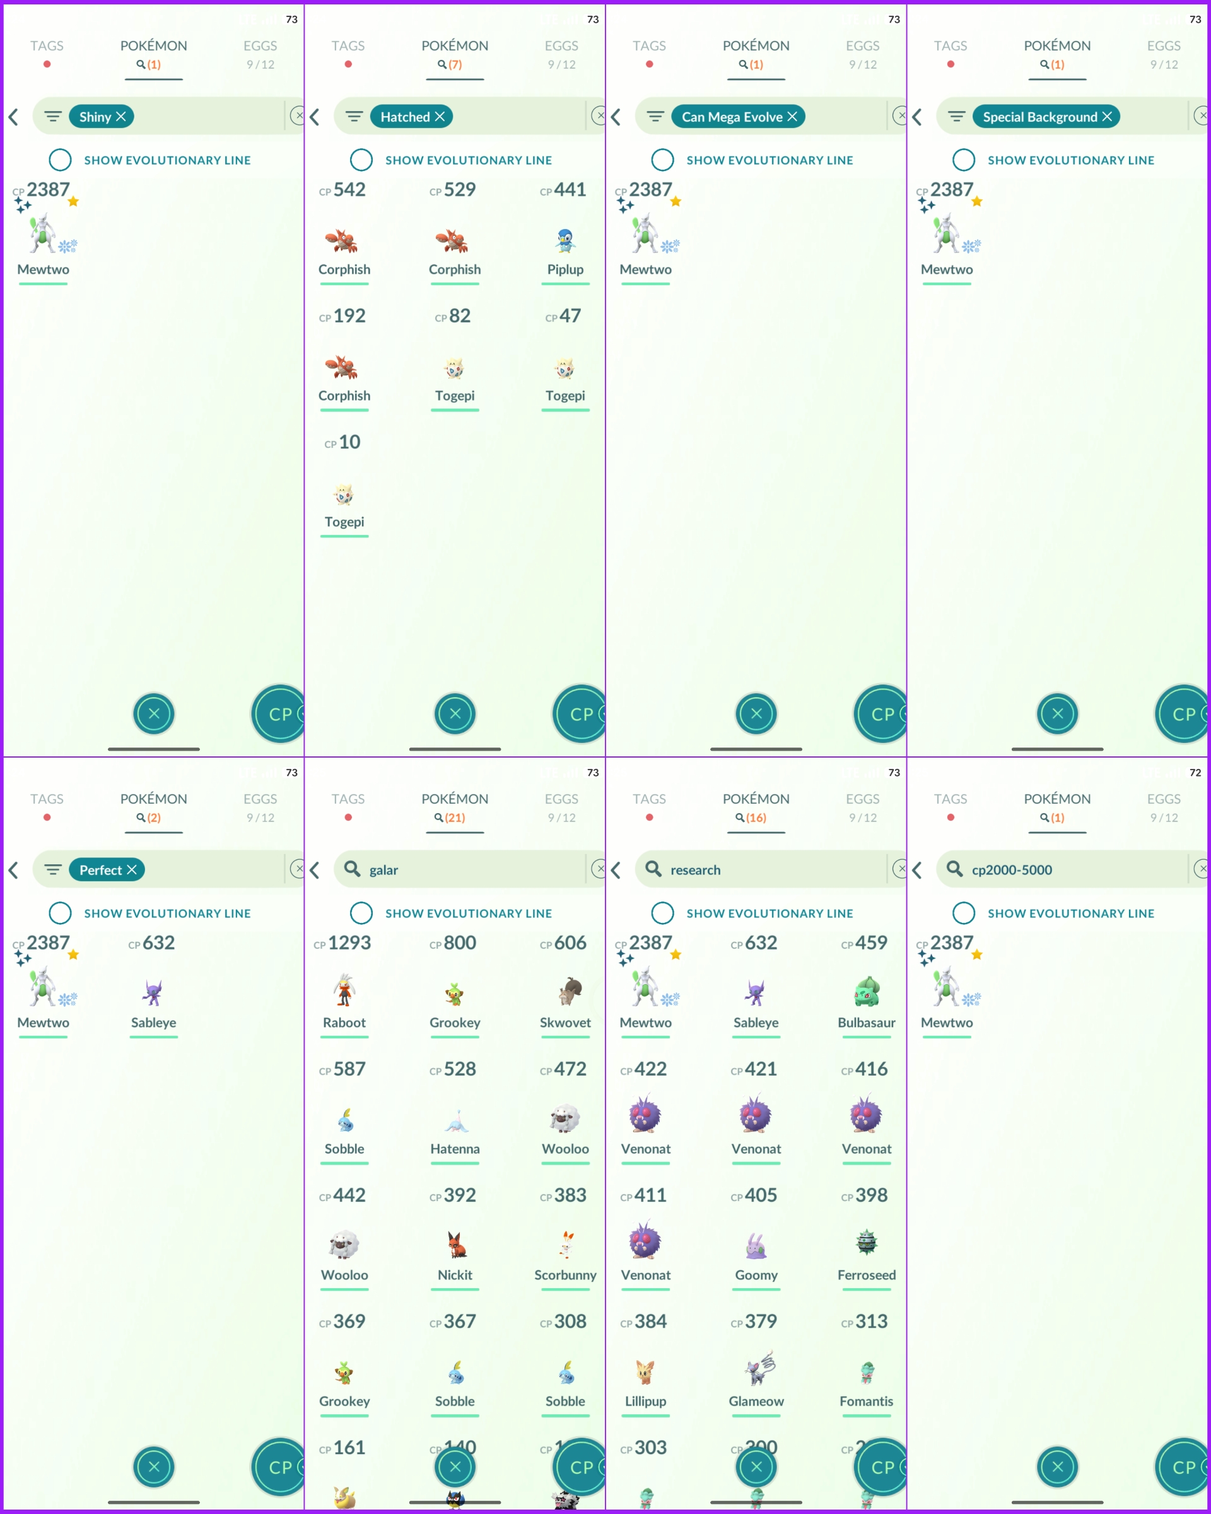Remove the Special Background filter chip
The width and height of the screenshot is (1211, 1514).
1107,117
